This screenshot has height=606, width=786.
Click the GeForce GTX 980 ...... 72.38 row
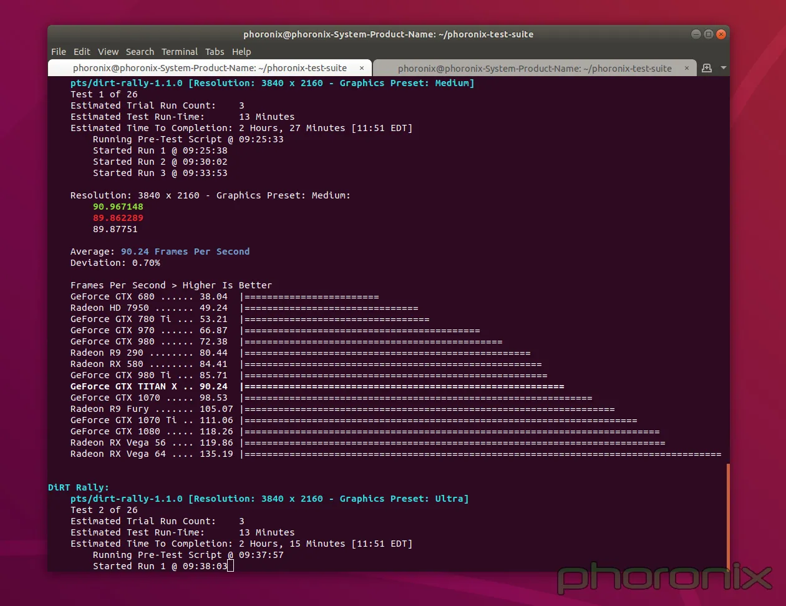pos(286,341)
